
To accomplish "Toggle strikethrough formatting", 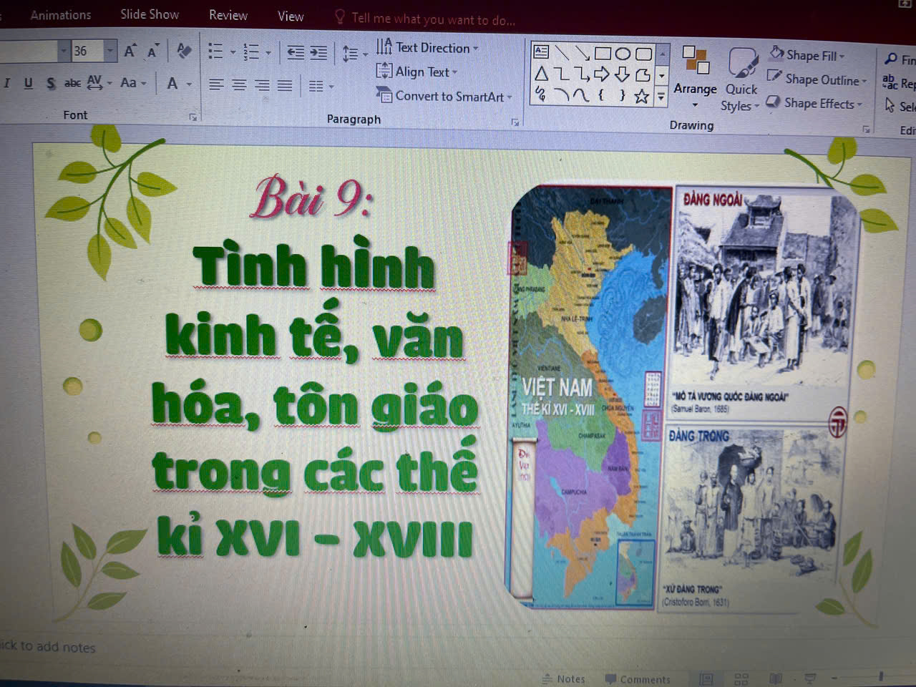I will (x=72, y=84).
